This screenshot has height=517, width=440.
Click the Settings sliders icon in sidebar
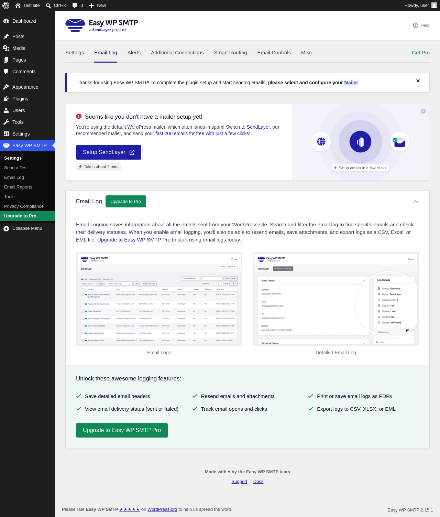tap(6, 134)
